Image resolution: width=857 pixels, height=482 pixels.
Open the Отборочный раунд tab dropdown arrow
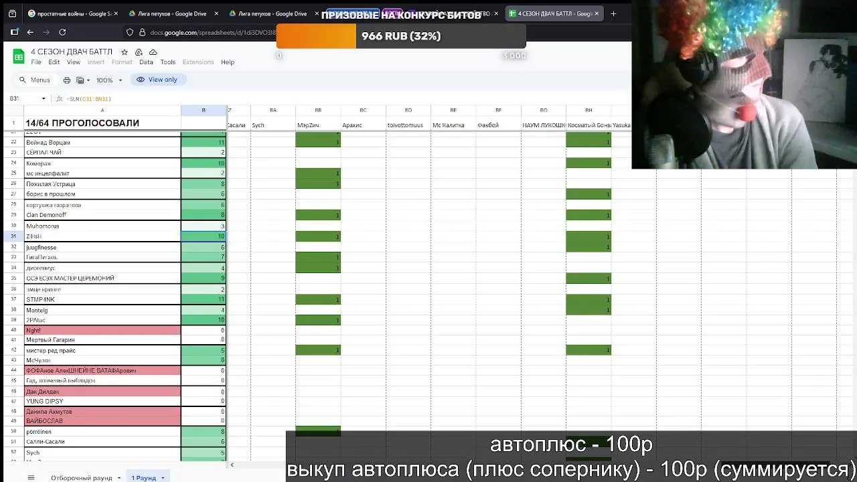119,477
